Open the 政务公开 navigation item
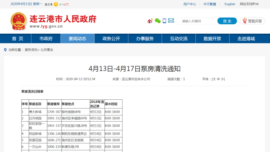The height and width of the screenshot is (152, 270). click(111, 39)
